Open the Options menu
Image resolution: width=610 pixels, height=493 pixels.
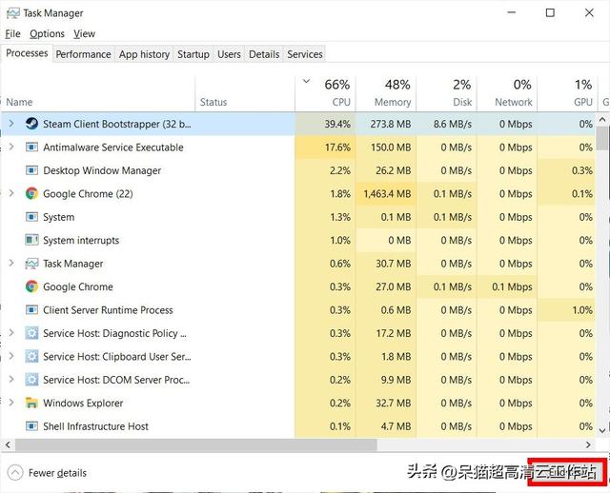pyautogui.click(x=47, y=34)
